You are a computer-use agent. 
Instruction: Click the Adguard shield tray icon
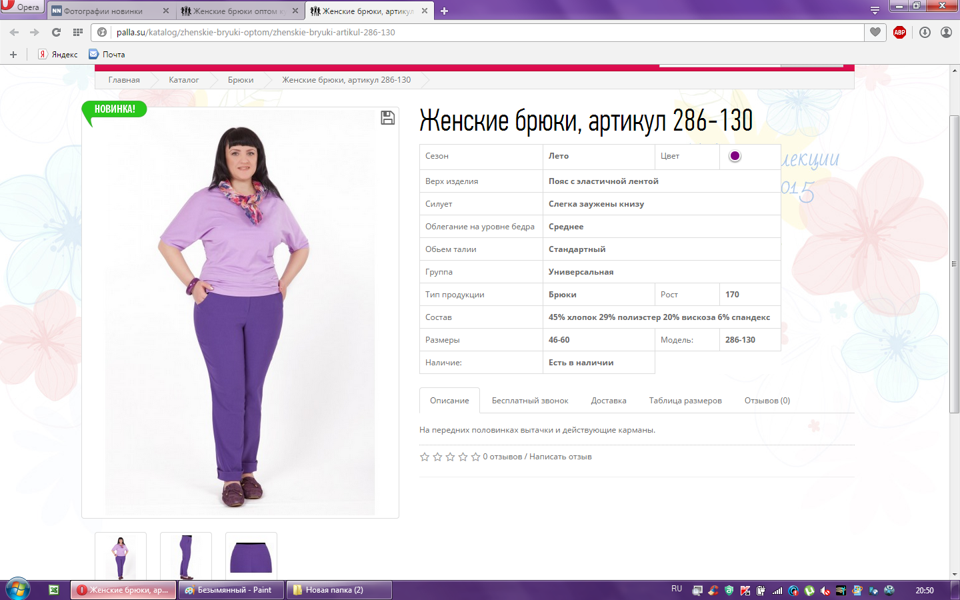(729, 590)
